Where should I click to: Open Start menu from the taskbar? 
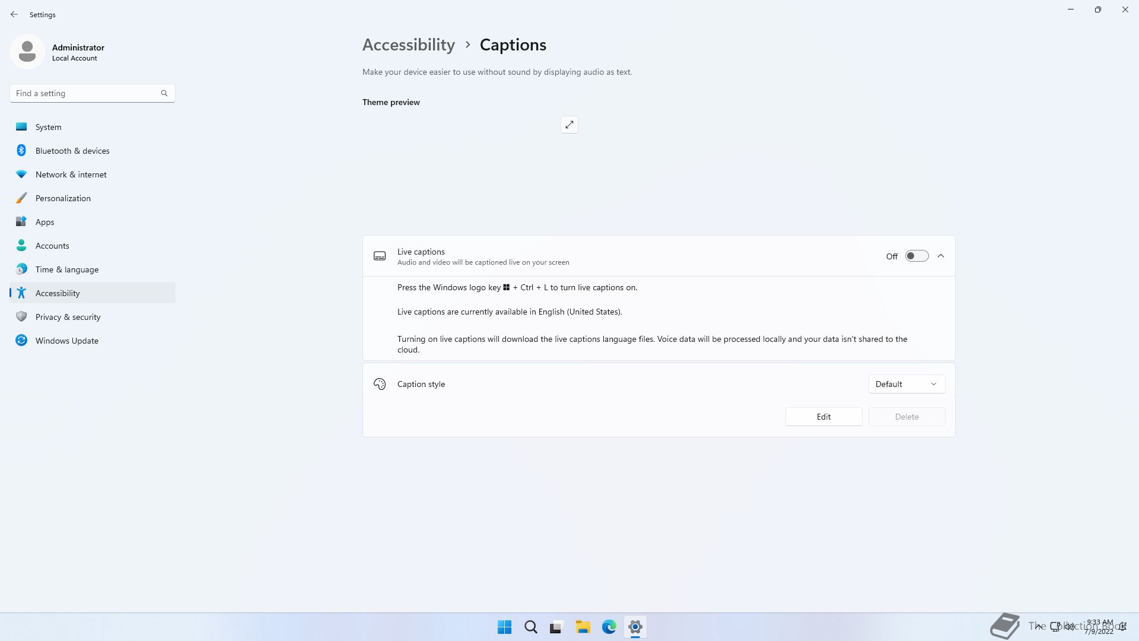tap(504, 627)
